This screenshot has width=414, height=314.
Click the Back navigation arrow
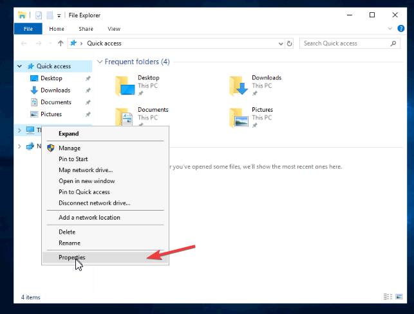pyautogui.click(x=24, y=44)
